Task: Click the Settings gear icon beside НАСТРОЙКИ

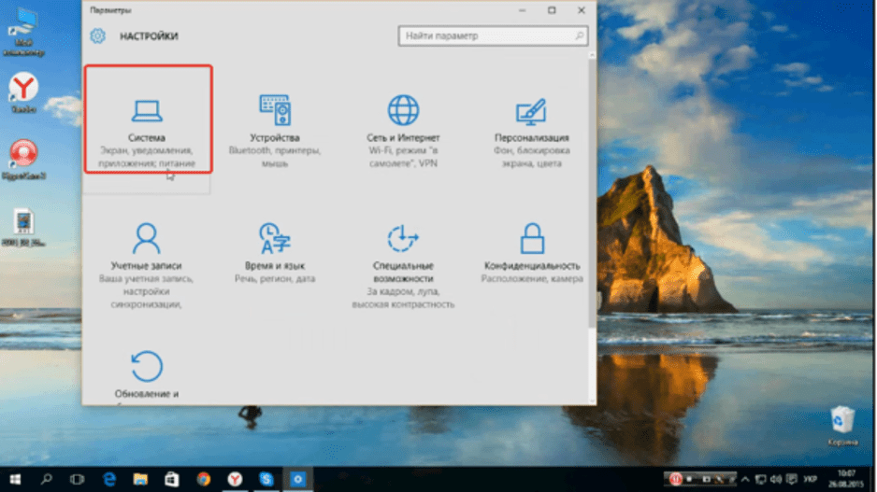Action: [98, 35]
